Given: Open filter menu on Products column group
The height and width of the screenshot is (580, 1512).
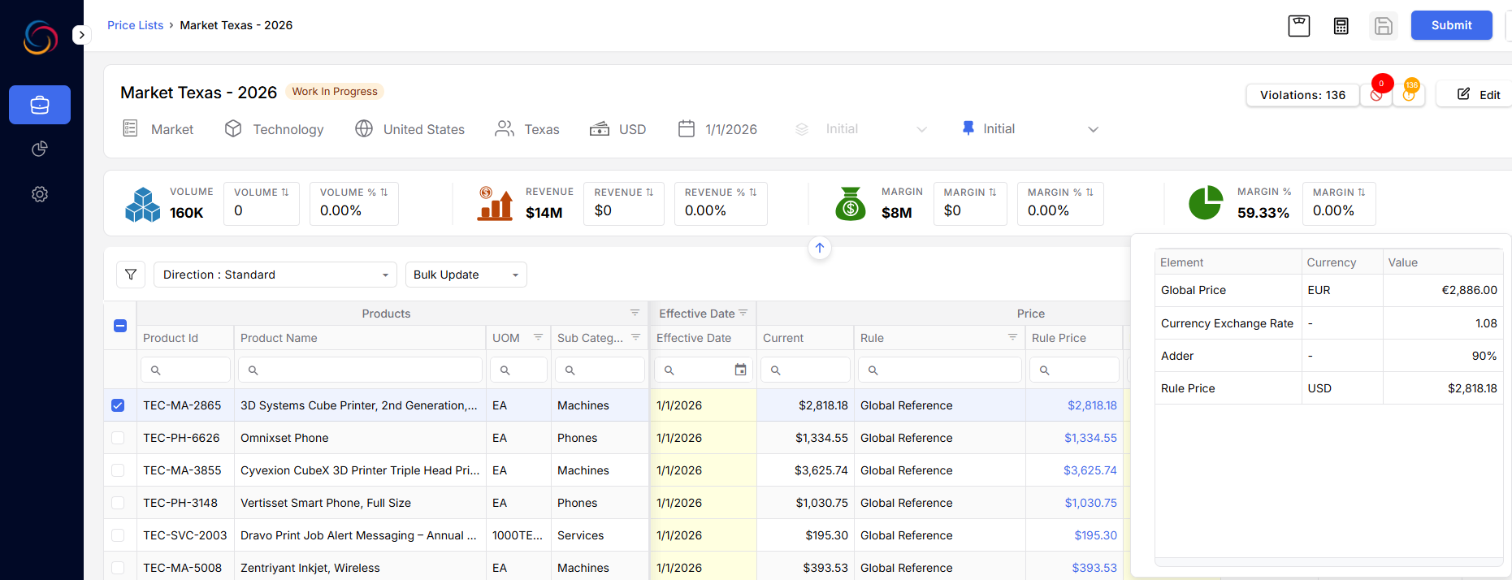Looking at the screenshot, I should point(635,313).
